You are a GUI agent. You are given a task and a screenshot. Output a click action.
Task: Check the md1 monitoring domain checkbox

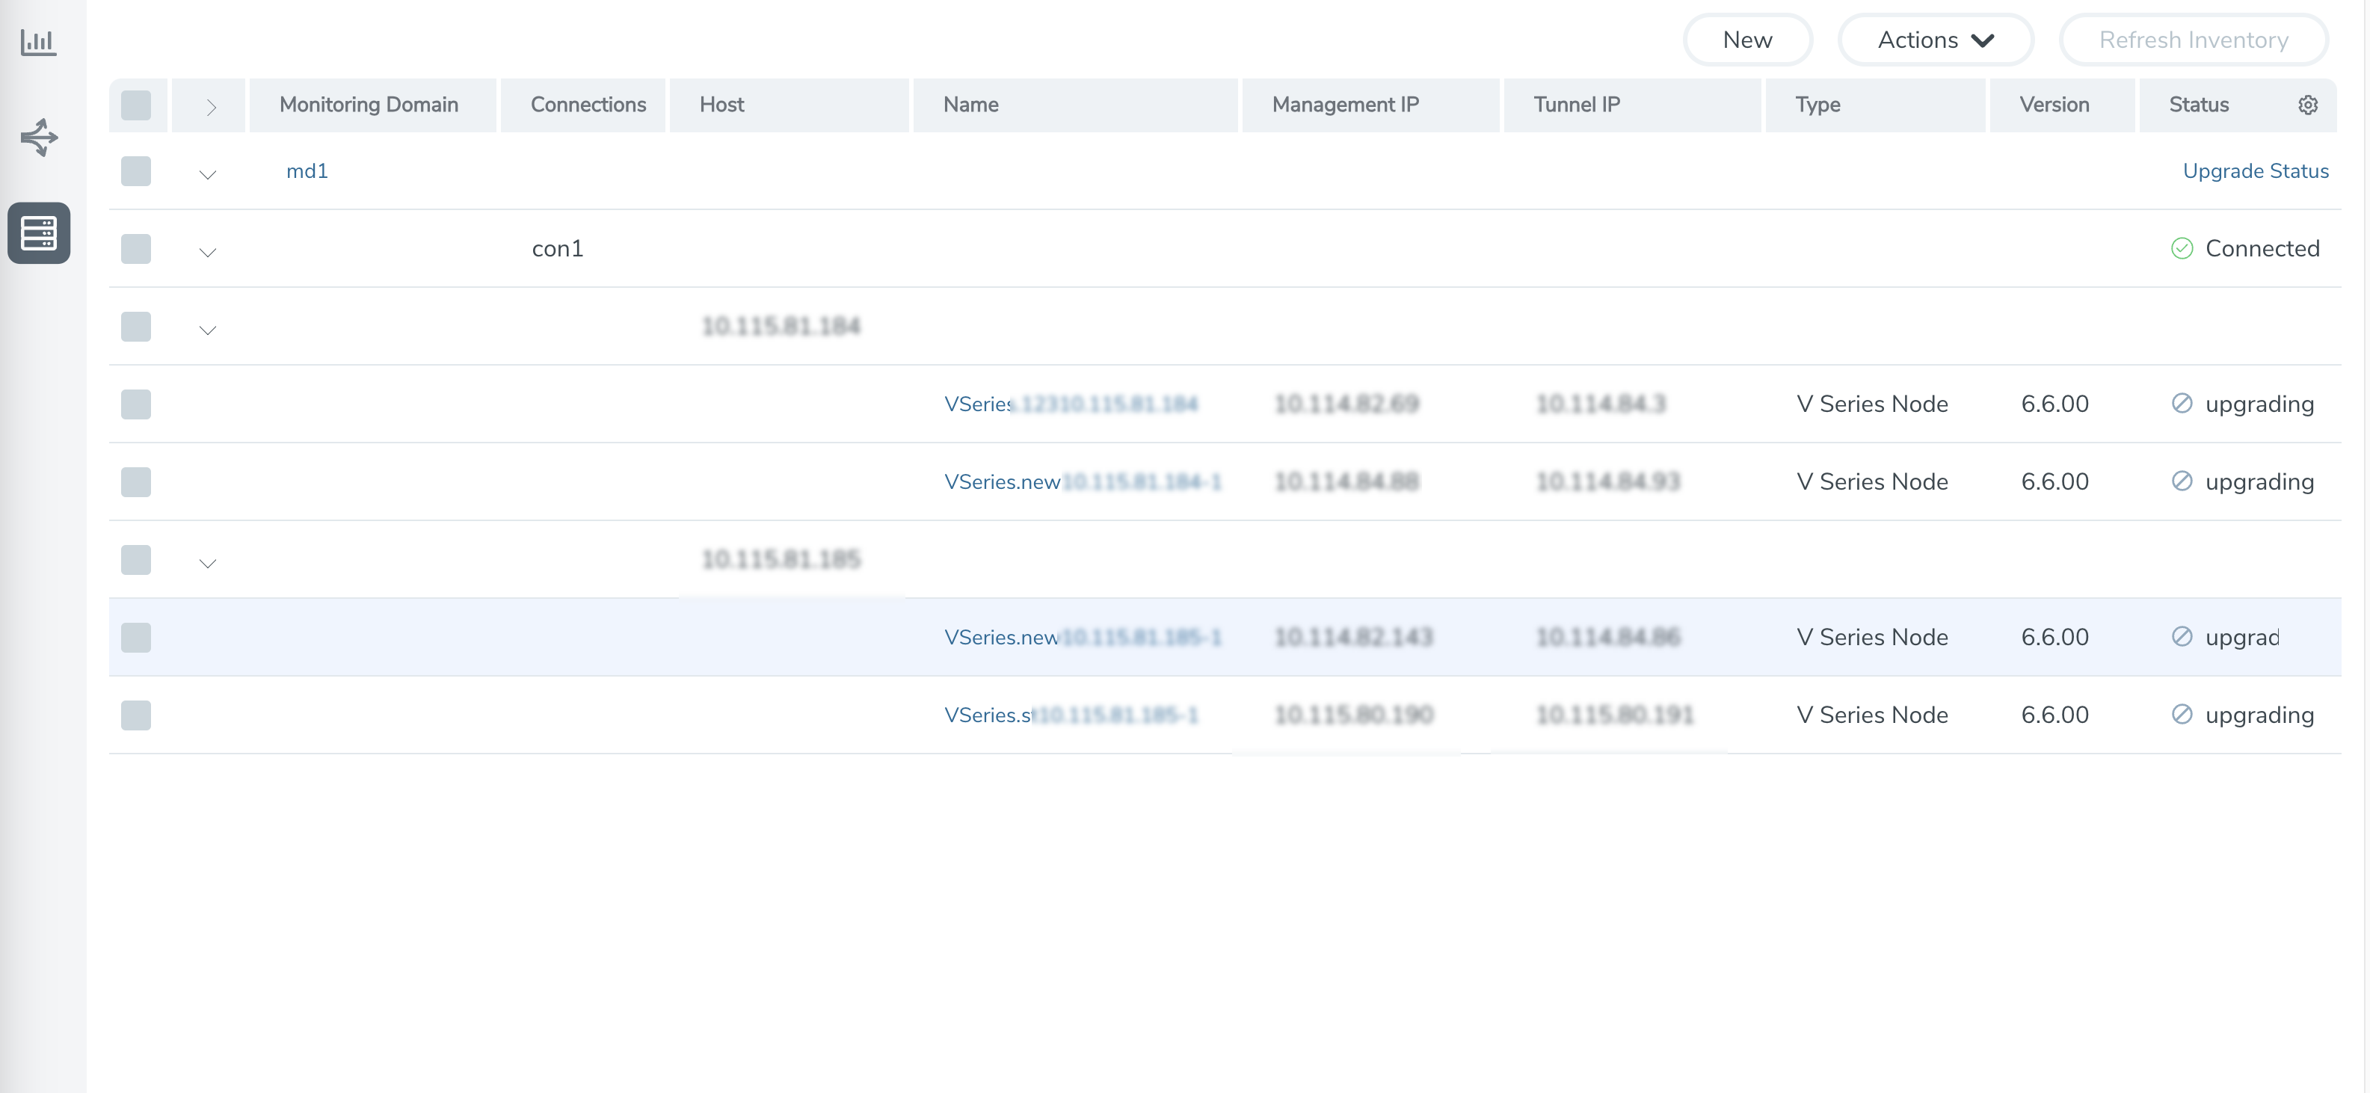point(136,171)
